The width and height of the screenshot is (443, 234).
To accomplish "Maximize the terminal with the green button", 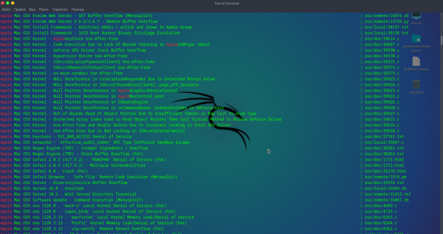I will pos(7,3).
